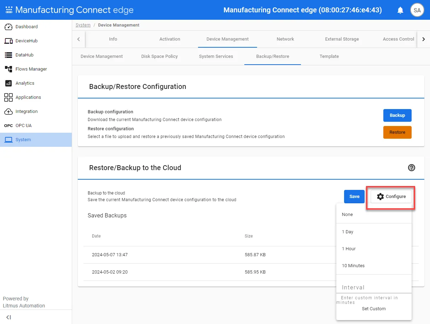Click the Date column header
The image size is (430, 324).
point(96,236)
